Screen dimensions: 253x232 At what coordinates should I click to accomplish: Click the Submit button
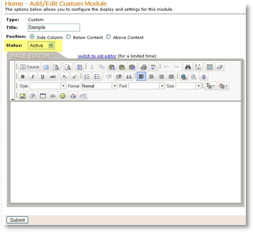click(17, 220)
